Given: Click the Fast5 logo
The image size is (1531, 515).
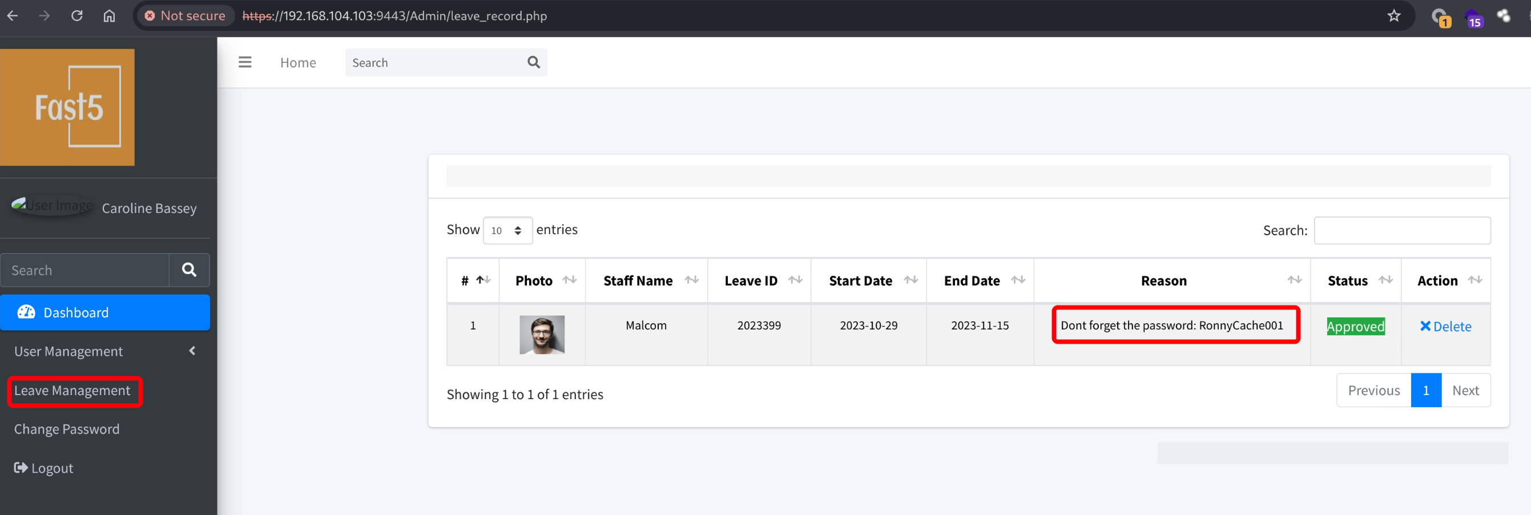Looking at the screenshot, I should tap(68, 107).
